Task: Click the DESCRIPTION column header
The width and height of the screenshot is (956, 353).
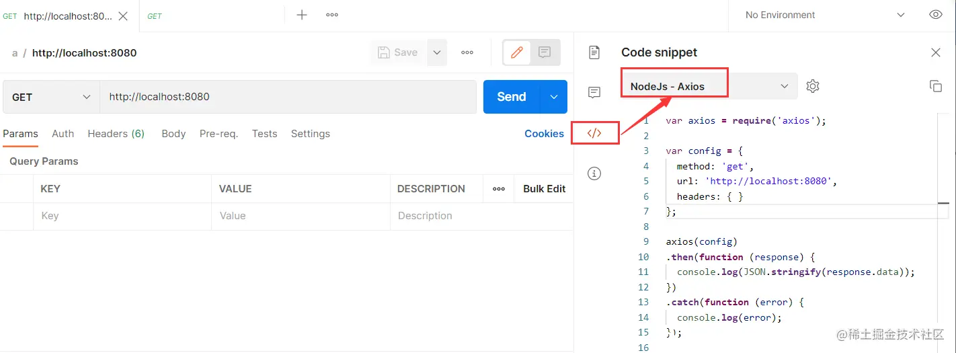Action: point(431,189)
